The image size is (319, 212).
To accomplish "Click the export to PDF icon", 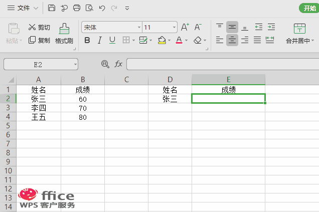I will (x=64, y=8).
